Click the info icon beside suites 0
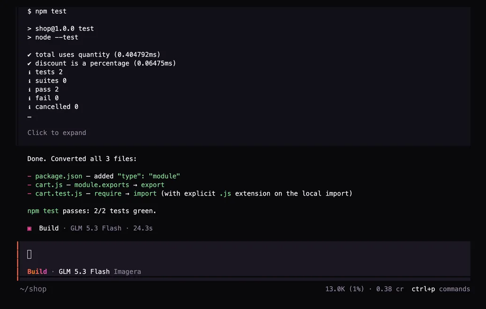 click(x=30, y=81)
